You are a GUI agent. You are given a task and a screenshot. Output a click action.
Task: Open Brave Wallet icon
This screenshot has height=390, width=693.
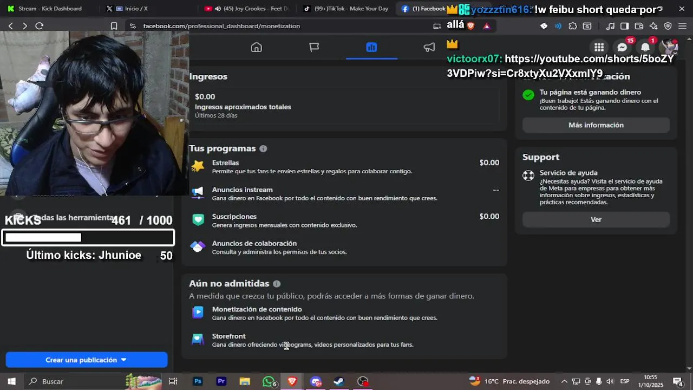[x=639, y=26]
